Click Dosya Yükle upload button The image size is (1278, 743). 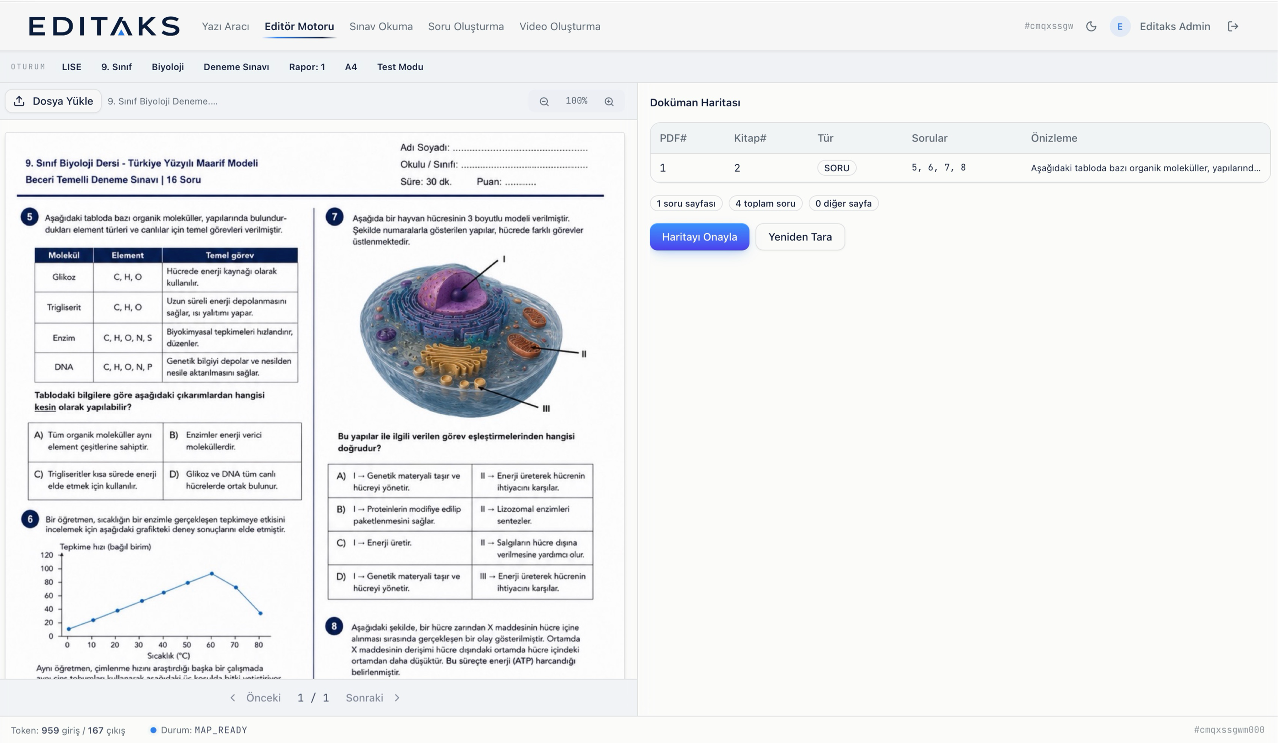(x=53, y=101)
